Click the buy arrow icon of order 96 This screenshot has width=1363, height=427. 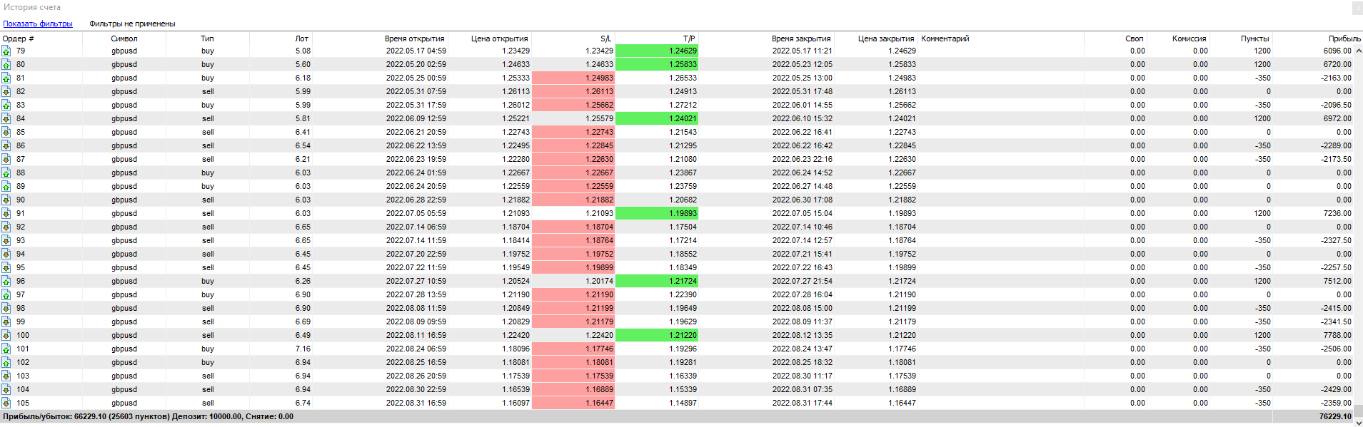(x=6, y=282)
